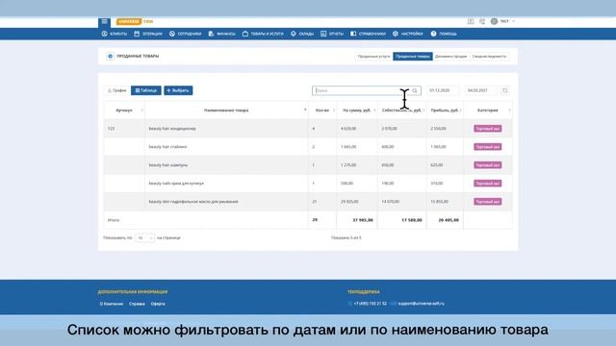The width and height of the screenshot is (616, 346).
Task: Open the Сотрудники menu
Action: click(x=186, y=34)
